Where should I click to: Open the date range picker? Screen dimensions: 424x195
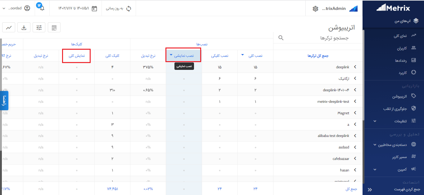[78, 8]
